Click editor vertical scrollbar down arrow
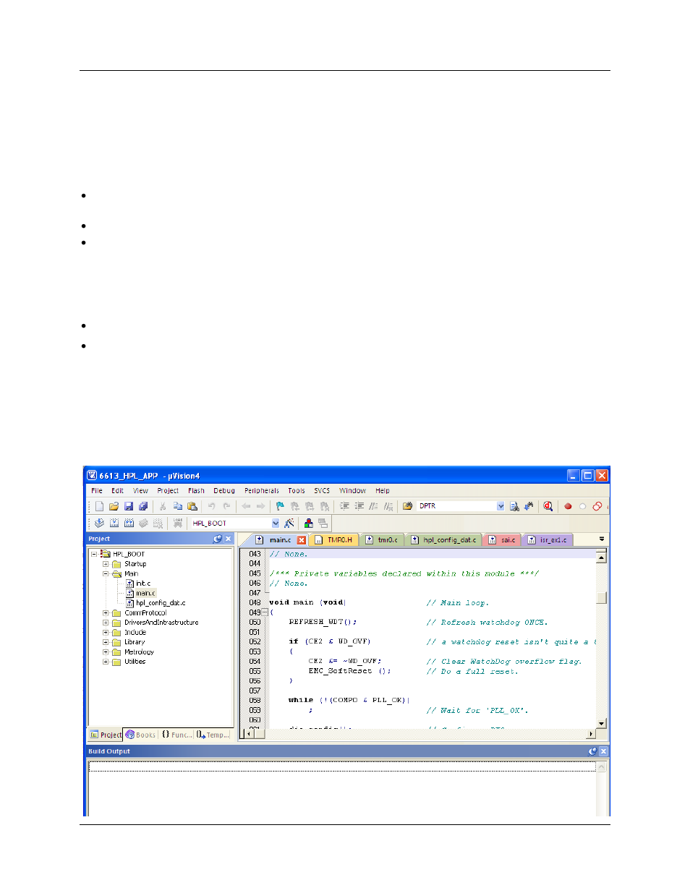This screenshot has width=690, height=893. [601, 723]
